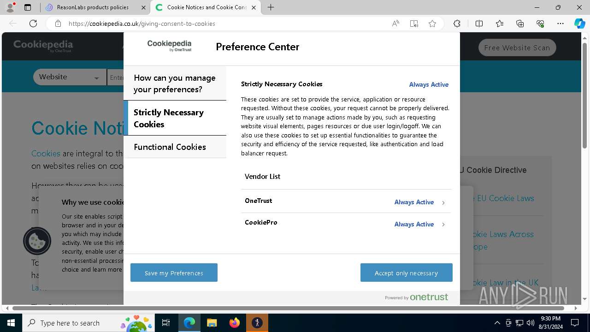This screenshot has width=590, height=332.
Task: Select the Functional Cookies tab
Action: 175,147
